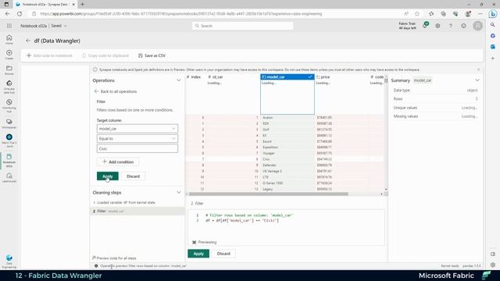Open Edge settings and more menu

480,14
